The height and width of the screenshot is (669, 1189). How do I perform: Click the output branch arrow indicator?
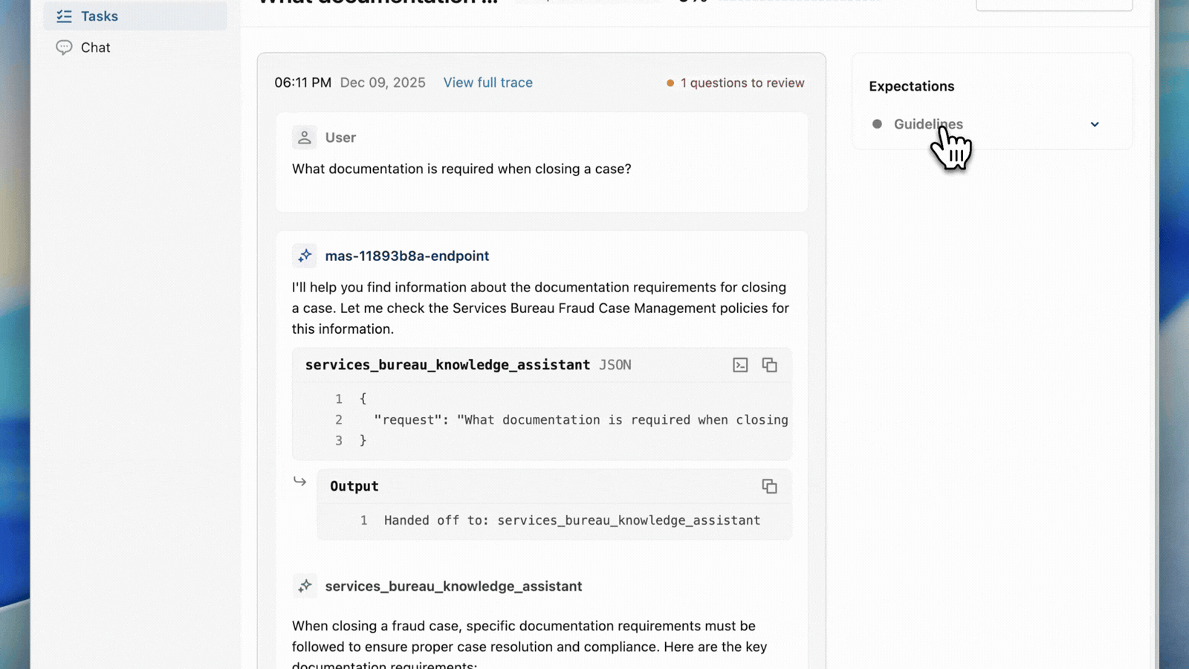point(299,481)
